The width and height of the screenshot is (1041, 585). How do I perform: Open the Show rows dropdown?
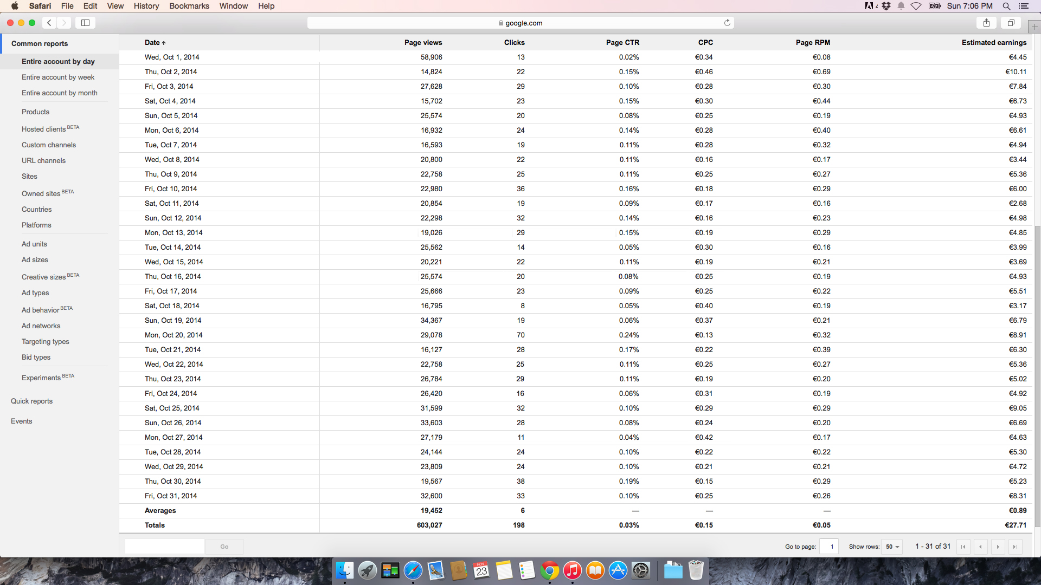pos(892,547)
